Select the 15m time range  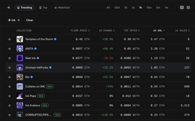(x=149, y=7)
